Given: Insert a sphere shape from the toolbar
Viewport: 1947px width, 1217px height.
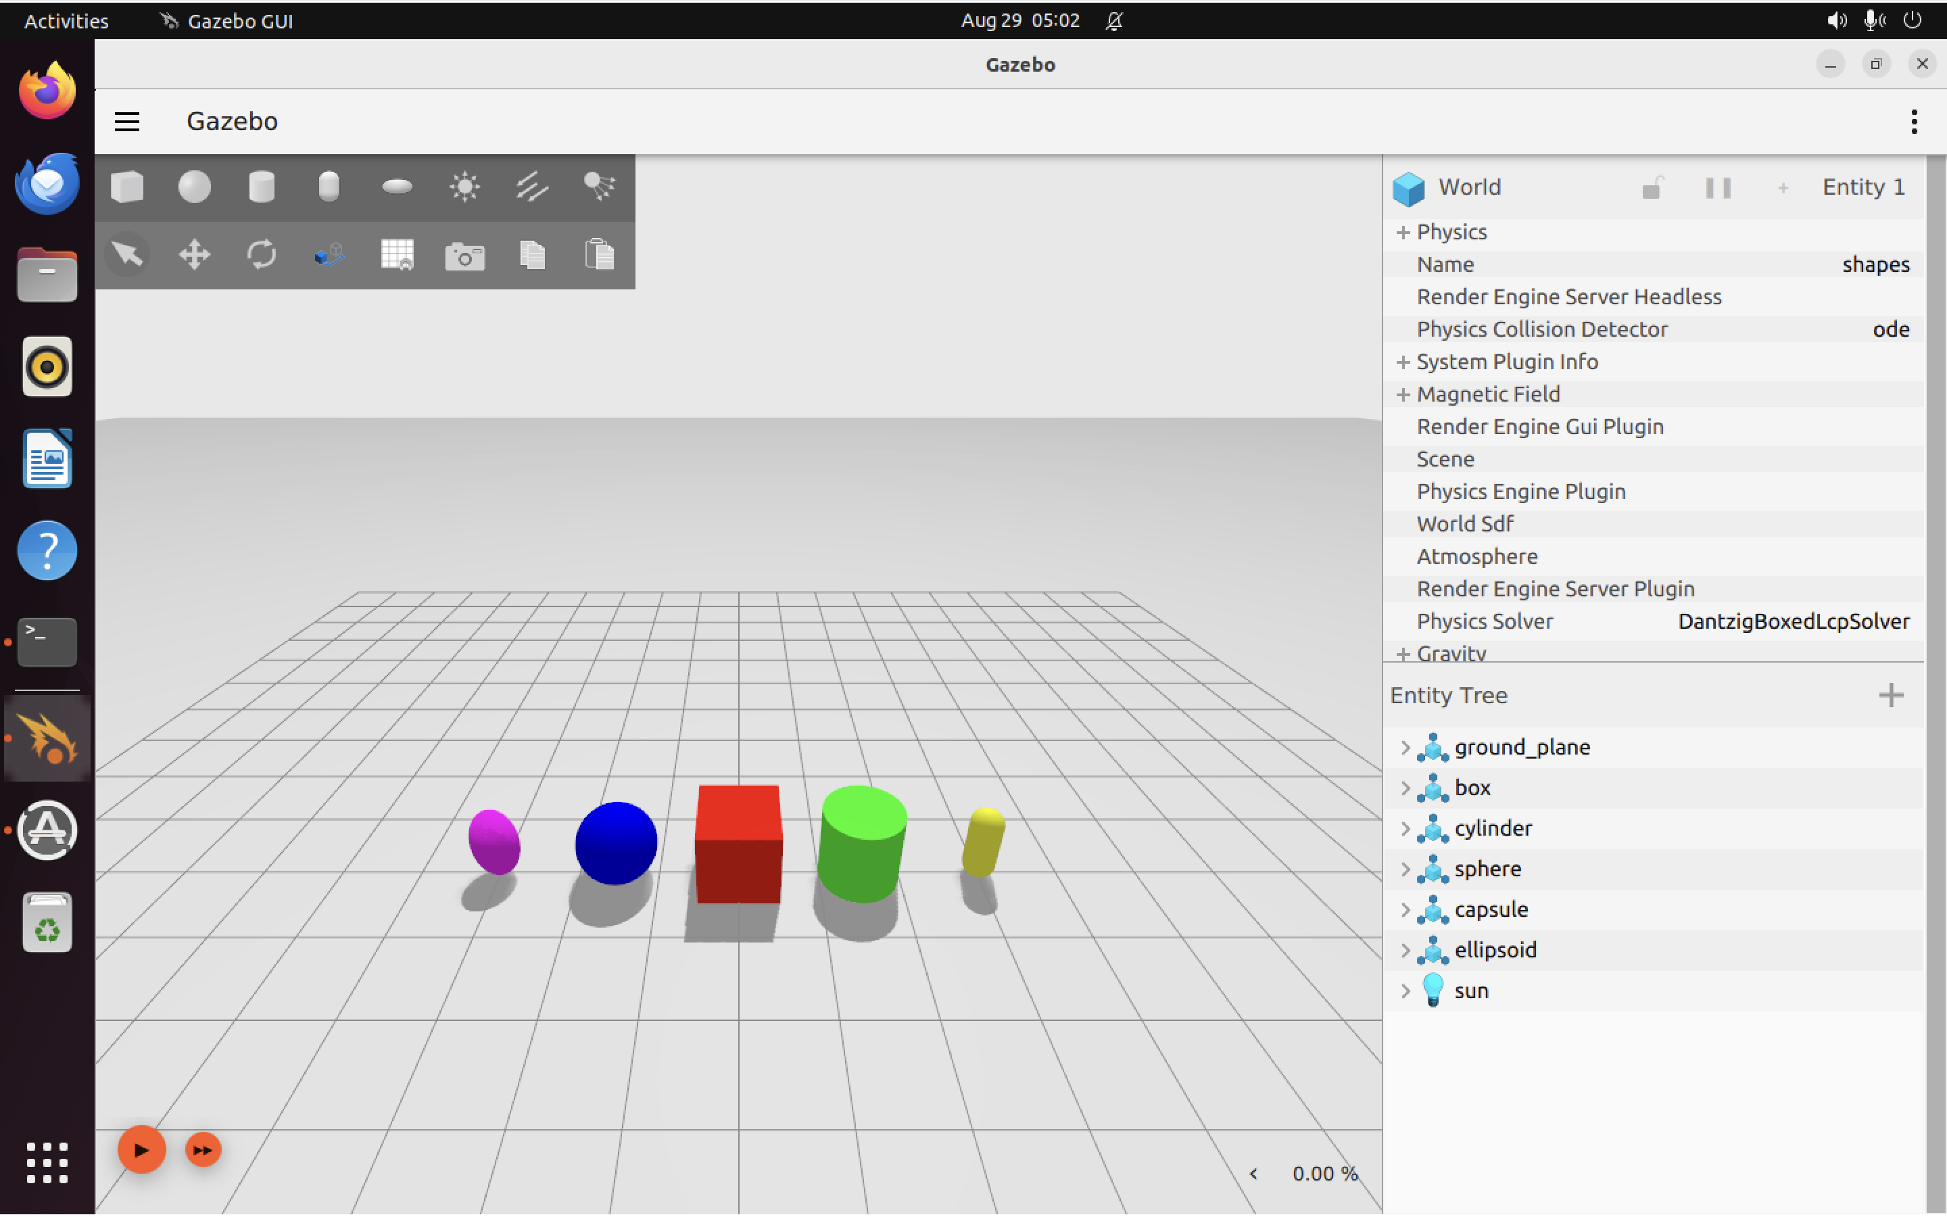Looking at the screenshot, I should pyautogui.click(x=194, y=186).
